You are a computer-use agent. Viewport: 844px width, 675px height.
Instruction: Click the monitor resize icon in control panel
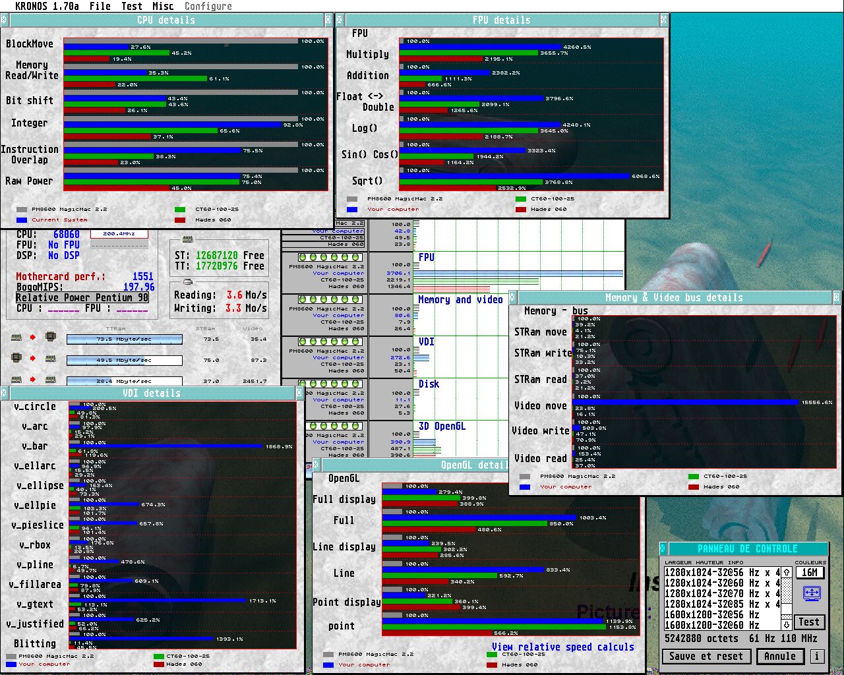coord(811,593)
